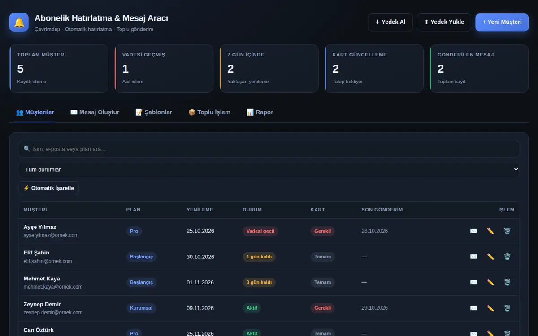Delete Mehmet Kaya with the trash icon

point(507,282)
